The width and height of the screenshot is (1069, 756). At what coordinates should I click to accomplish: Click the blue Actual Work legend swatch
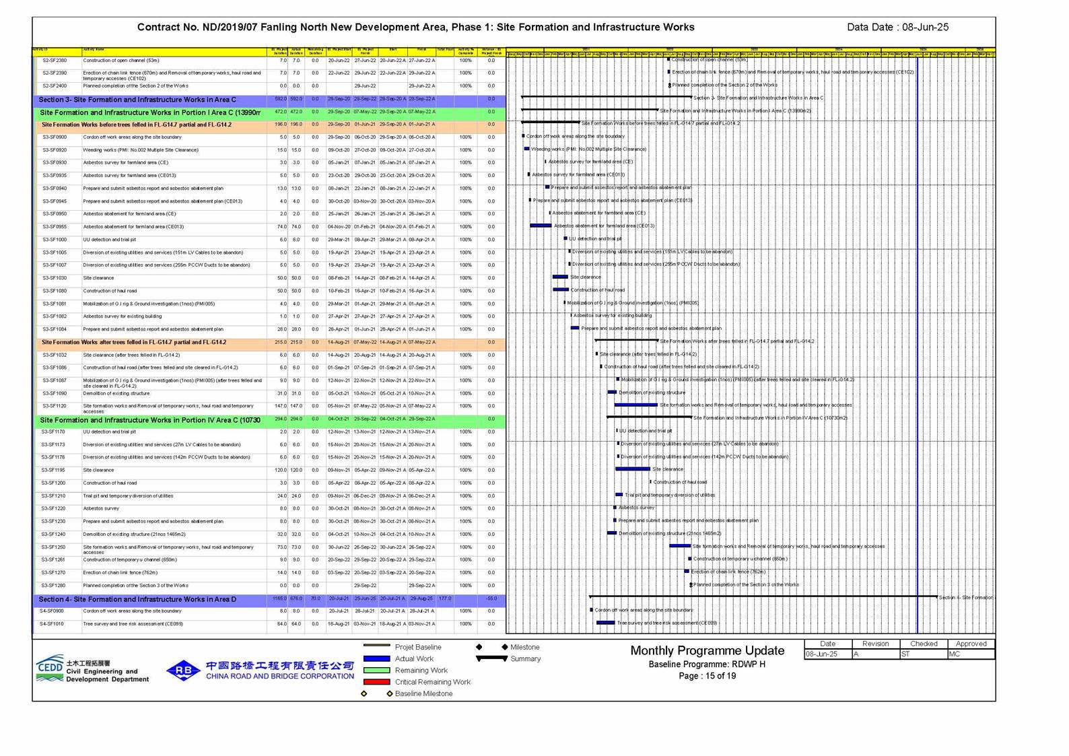(376, 658)
